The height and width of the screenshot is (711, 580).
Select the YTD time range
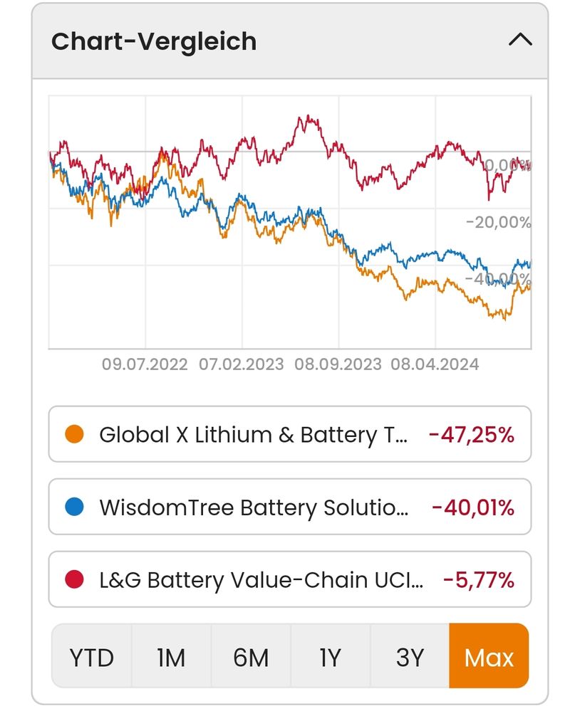click(92, 657)
